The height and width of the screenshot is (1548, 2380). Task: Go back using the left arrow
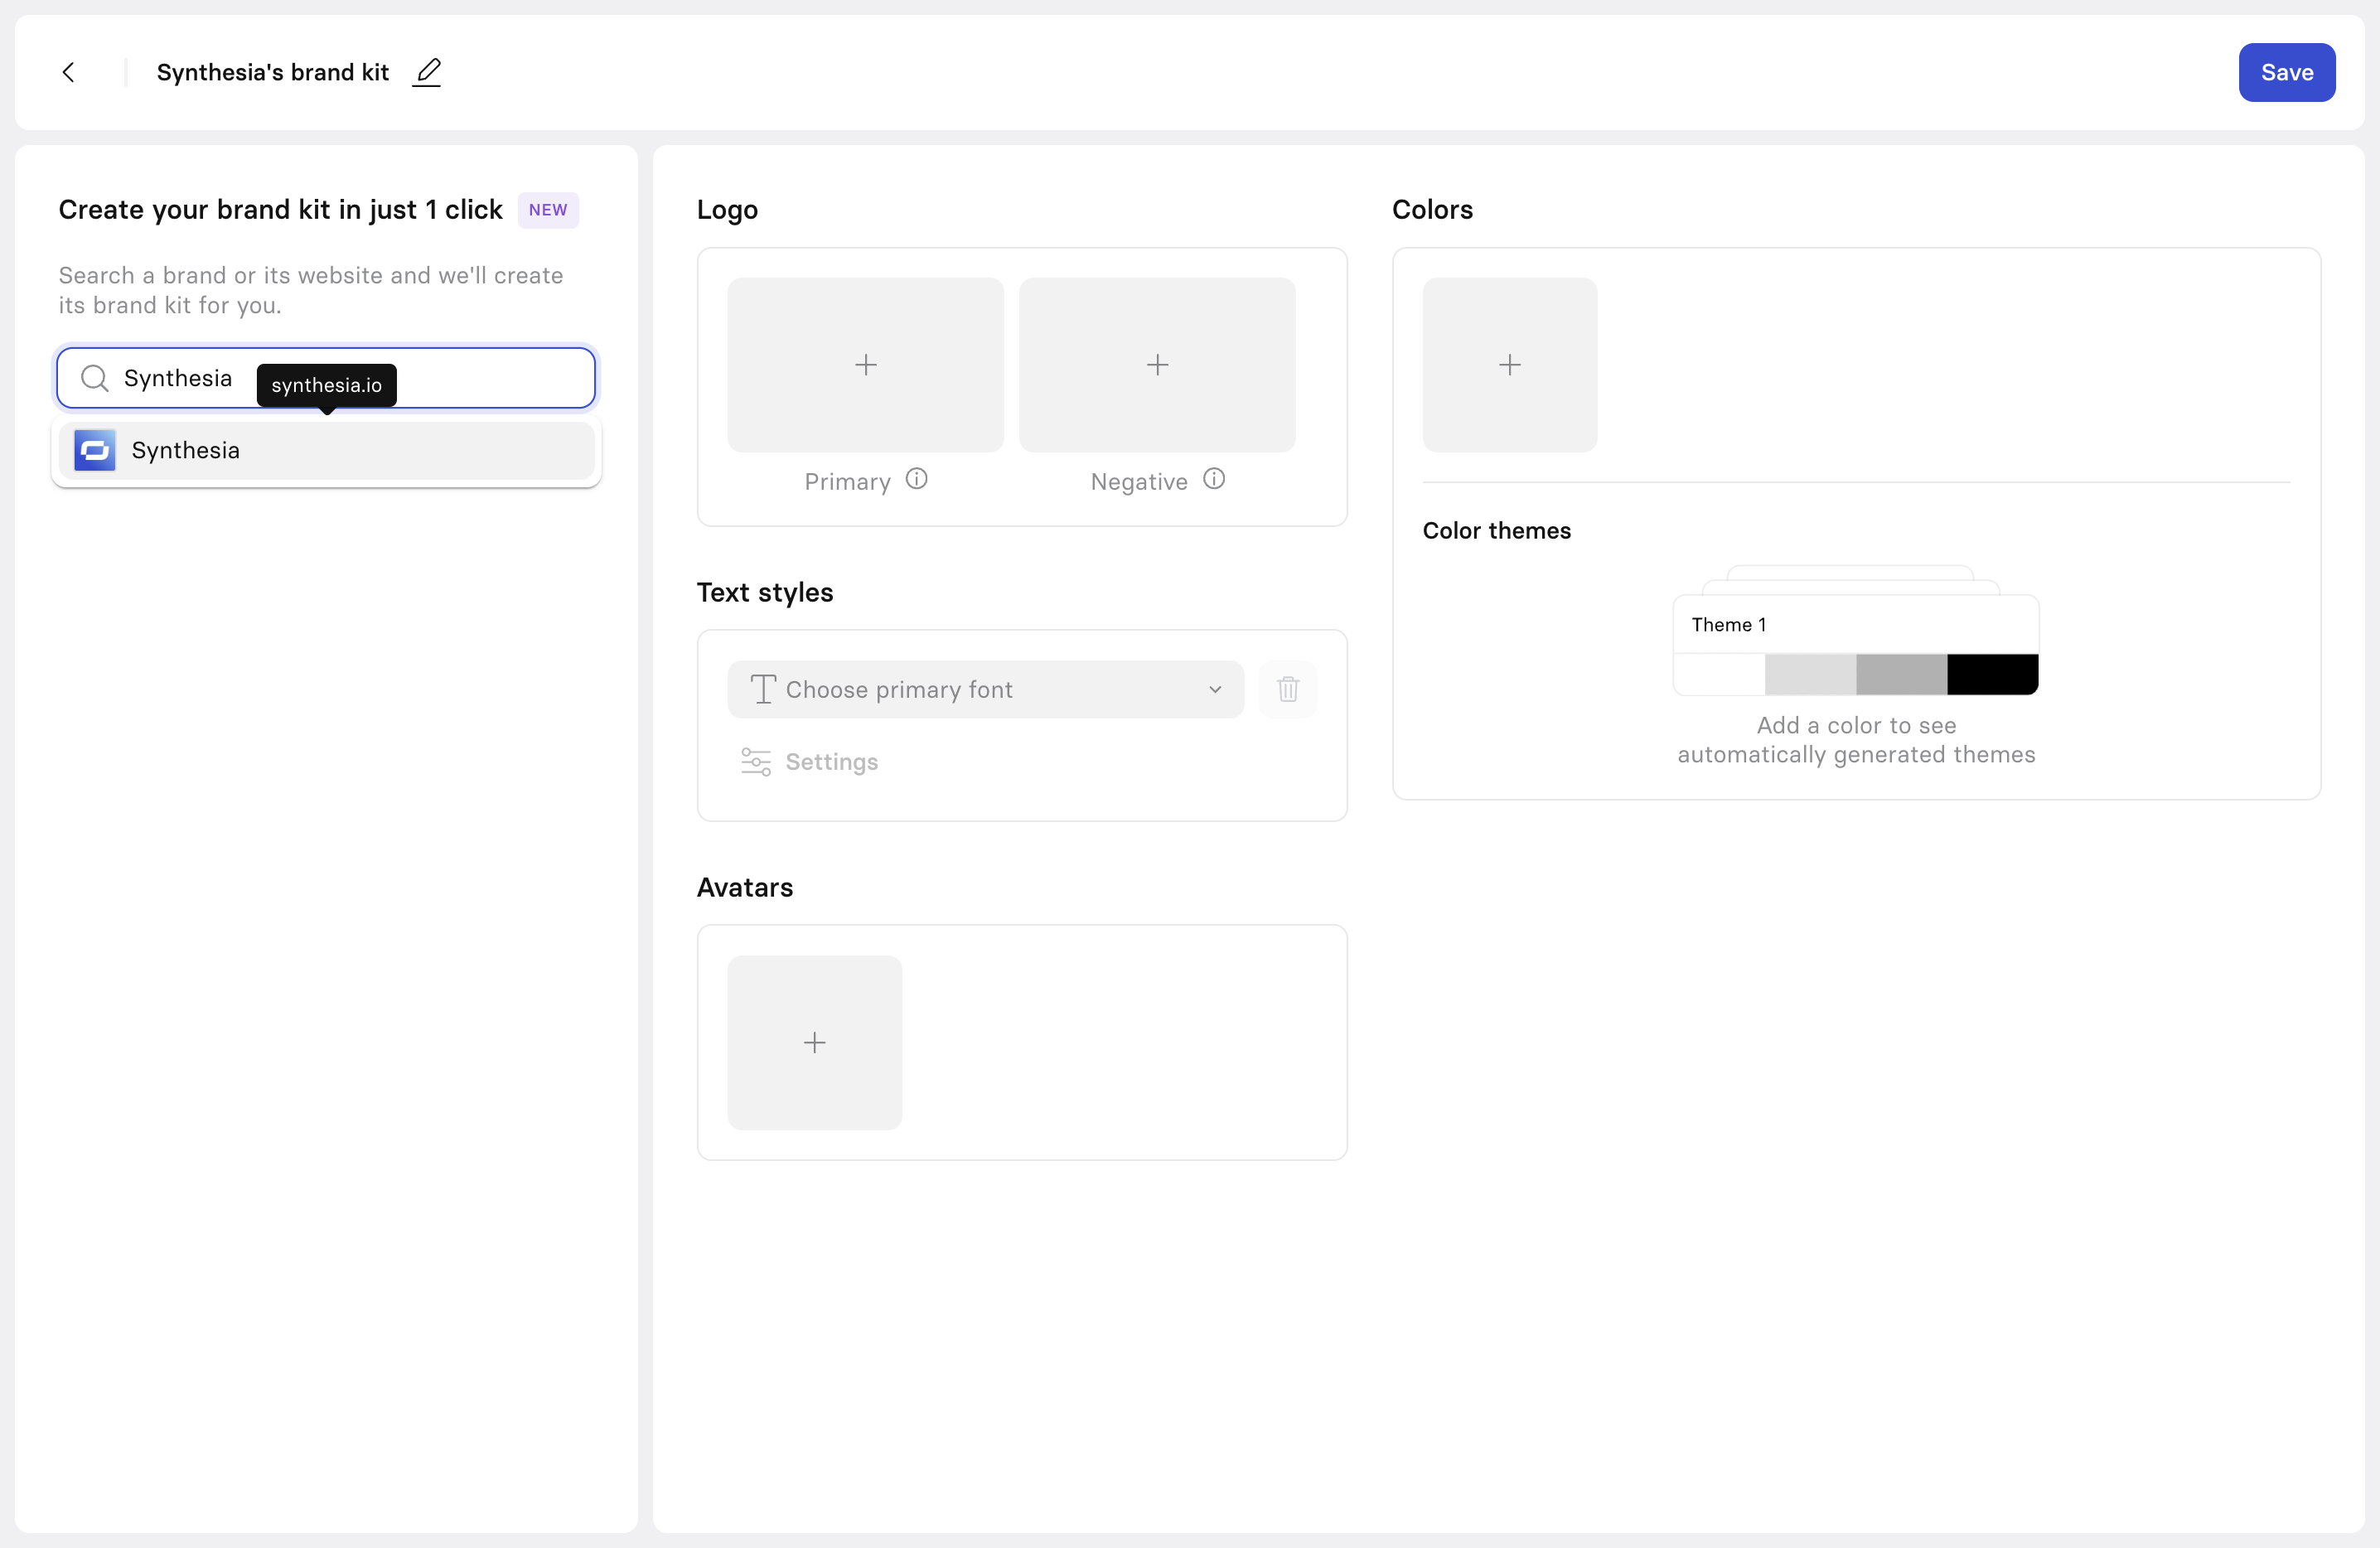tap(68, 72)
